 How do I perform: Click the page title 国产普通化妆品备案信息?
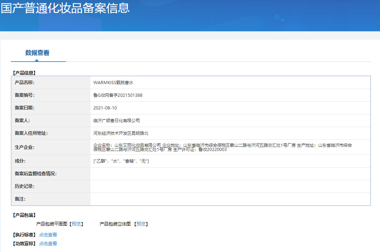pyautogui.click(x=65, y=8)
